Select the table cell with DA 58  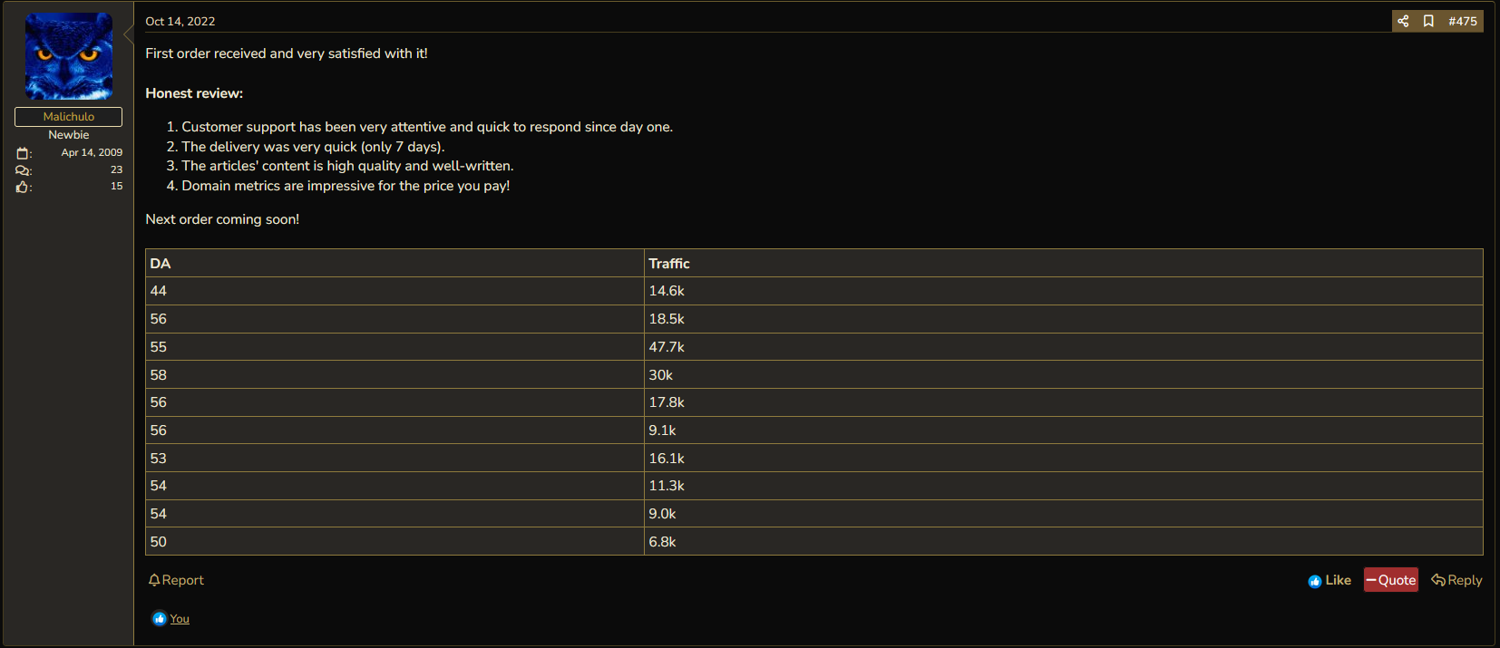click(394, 375)
